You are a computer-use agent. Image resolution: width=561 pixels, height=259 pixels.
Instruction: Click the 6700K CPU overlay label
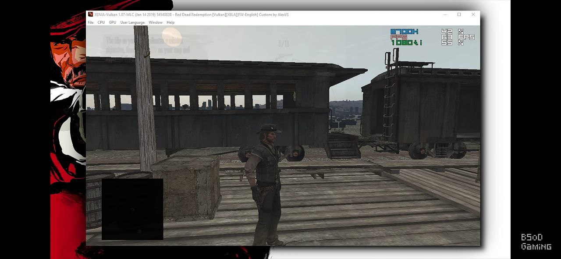(x=404, y=32)
